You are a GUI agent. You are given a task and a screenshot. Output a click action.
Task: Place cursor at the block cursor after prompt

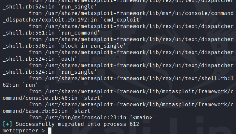[49, 131]
